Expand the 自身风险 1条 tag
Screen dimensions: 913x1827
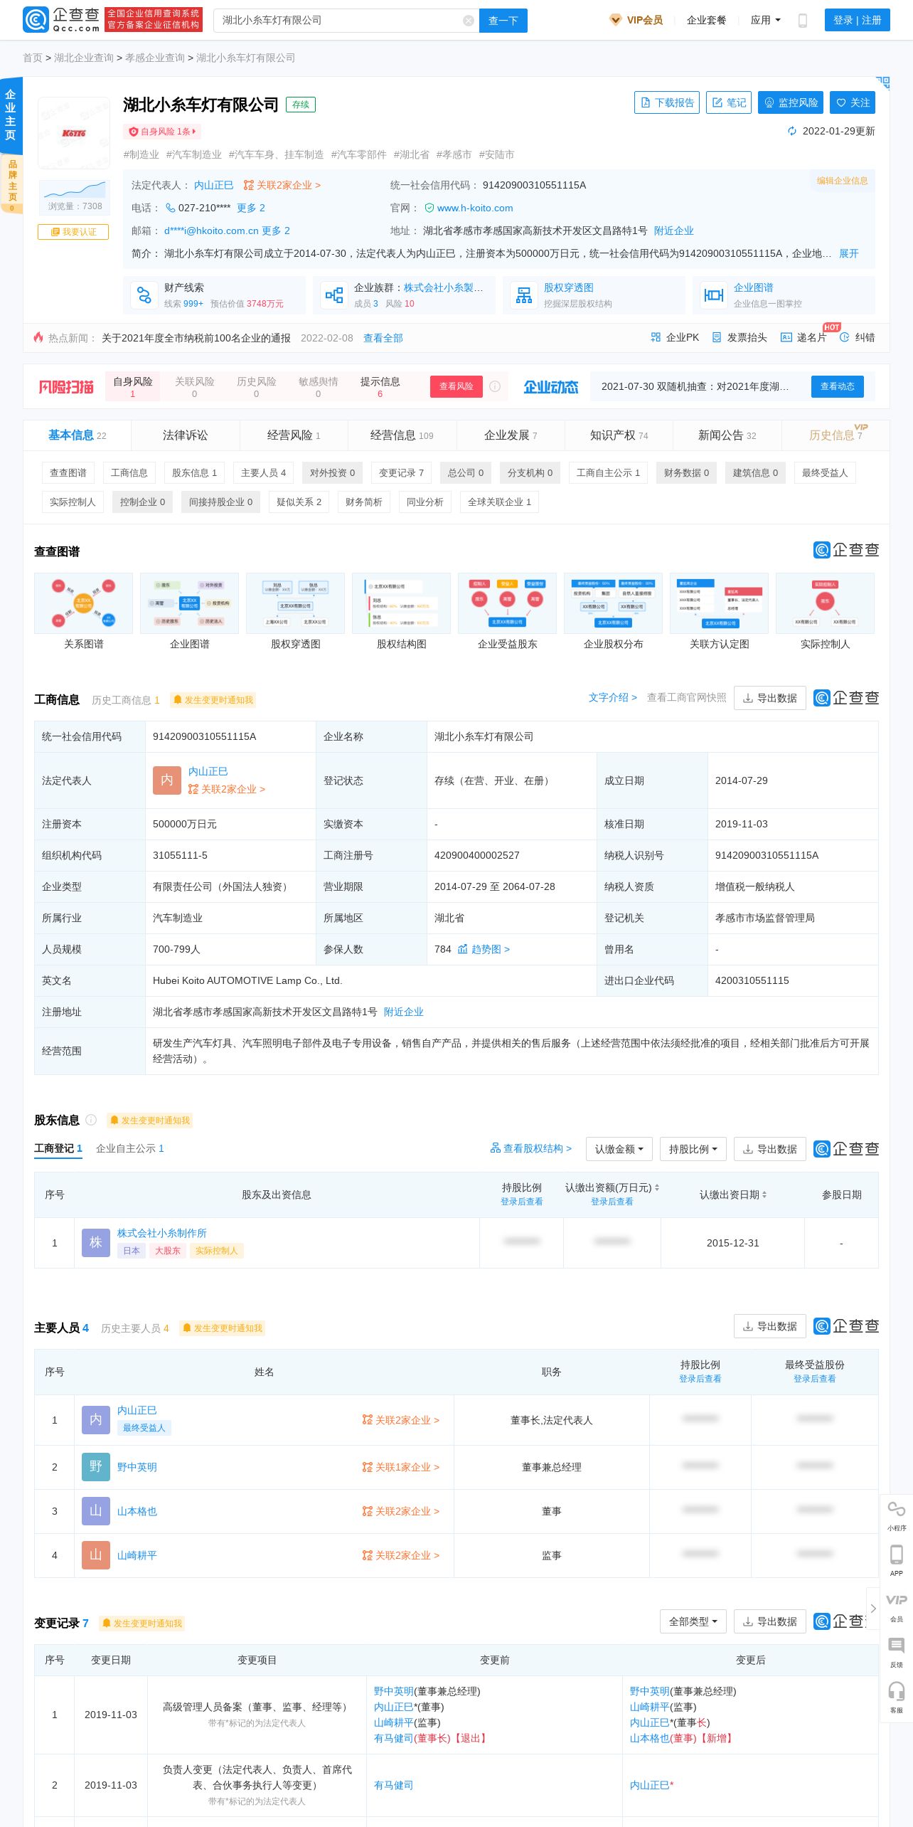[x=162, y=132]
